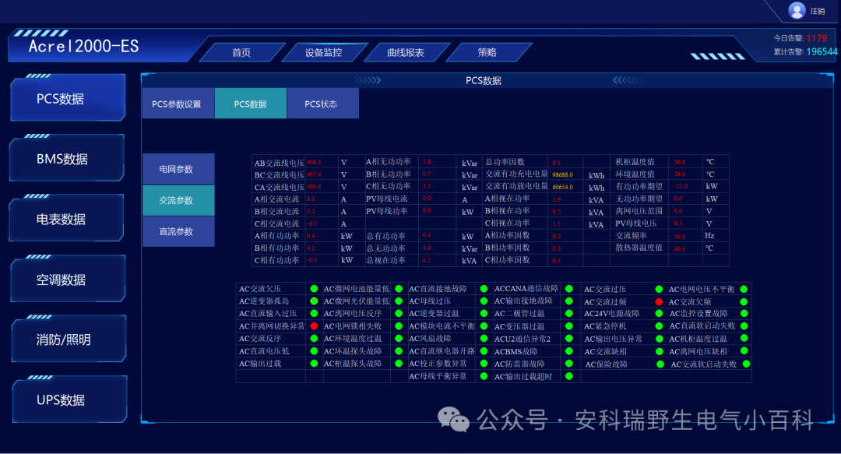Click the 交流频率 value 50.0

pyautogui.click(x=680, y=237)
